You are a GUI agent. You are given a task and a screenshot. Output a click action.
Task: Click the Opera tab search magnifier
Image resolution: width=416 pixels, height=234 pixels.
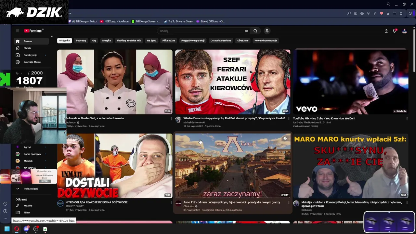pyautogui.click(x=388, y=4)
